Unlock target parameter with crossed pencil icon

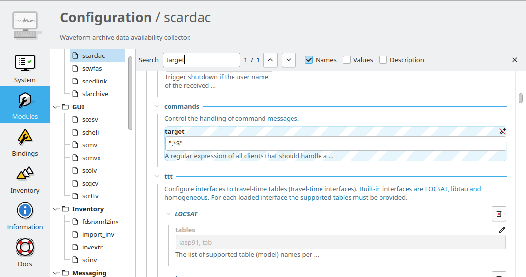tap(502, 131)
